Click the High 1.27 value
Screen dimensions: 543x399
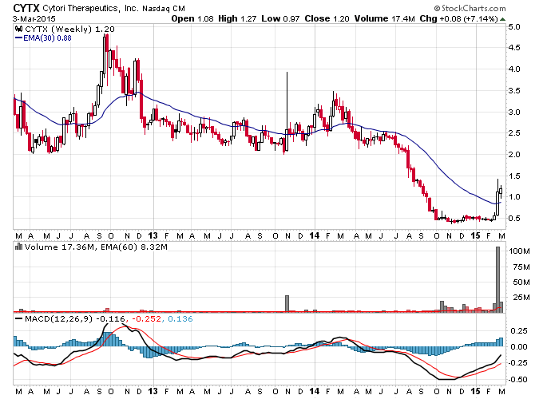coord(237,18)
